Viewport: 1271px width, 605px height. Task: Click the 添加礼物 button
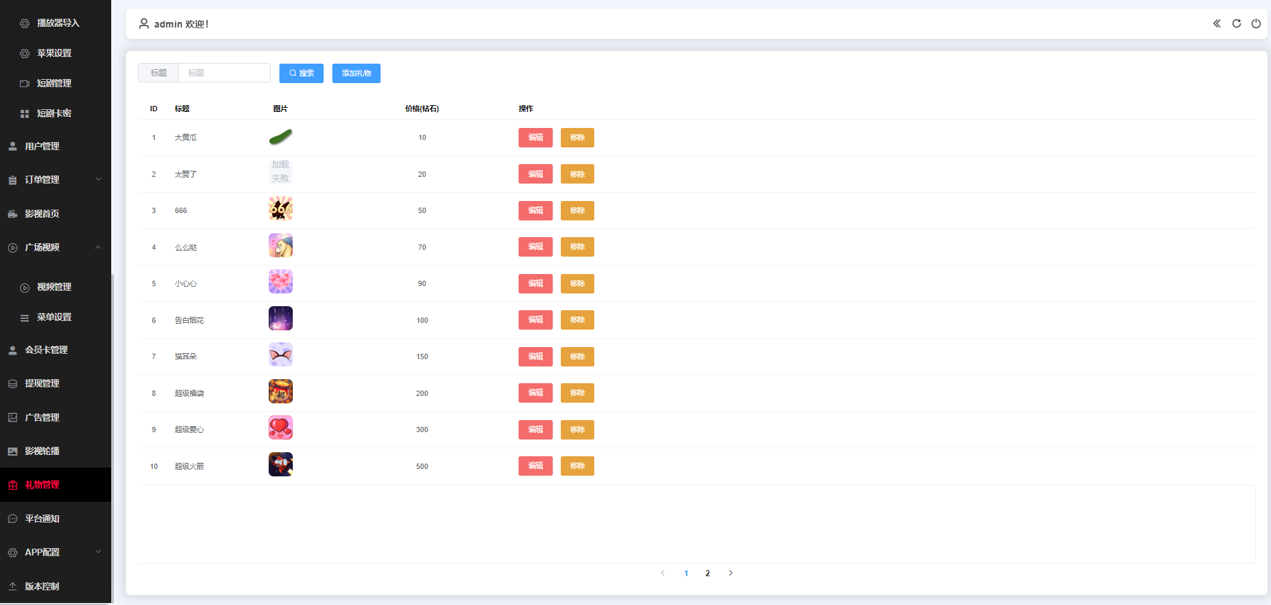point(356,73)
